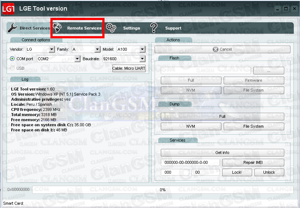
Task: Click File System button in Dump section
Action: (x=254, y=127)
